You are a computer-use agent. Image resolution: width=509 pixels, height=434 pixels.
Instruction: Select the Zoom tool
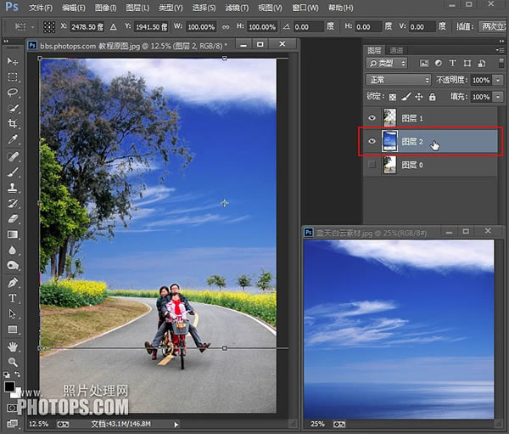13,362
